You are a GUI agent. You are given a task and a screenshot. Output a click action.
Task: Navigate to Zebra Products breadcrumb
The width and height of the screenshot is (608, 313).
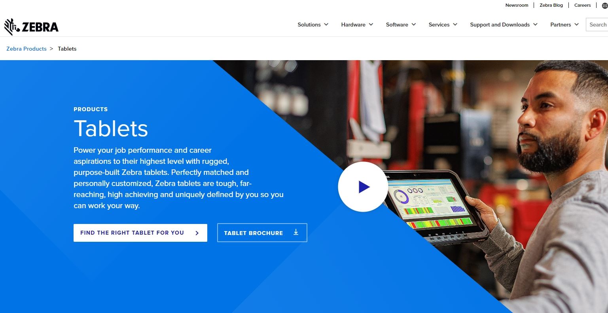(27, 49)
